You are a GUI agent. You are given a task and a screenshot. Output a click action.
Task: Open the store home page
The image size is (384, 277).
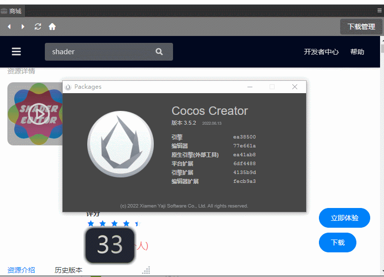pos(52,27)
